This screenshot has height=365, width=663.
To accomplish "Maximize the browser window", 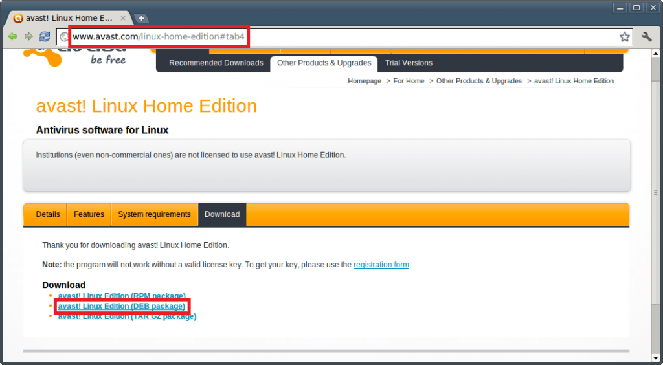I will tap(636, 8).
